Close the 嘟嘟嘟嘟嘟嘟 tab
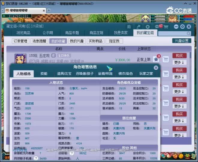198x162 pixels. click(x=44, y=10)
